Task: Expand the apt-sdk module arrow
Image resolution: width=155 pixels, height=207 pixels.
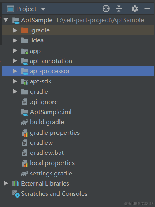Action: pyautogui.click(x=15, y=81)
